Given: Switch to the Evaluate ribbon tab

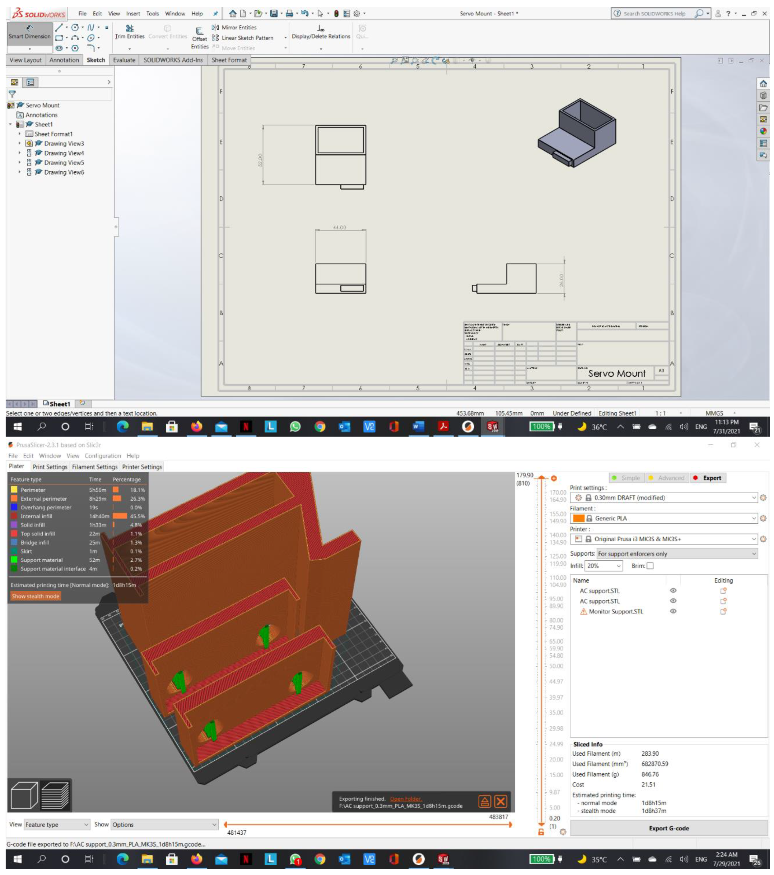Looking at the screenshot, I should (x=124, y=60).
